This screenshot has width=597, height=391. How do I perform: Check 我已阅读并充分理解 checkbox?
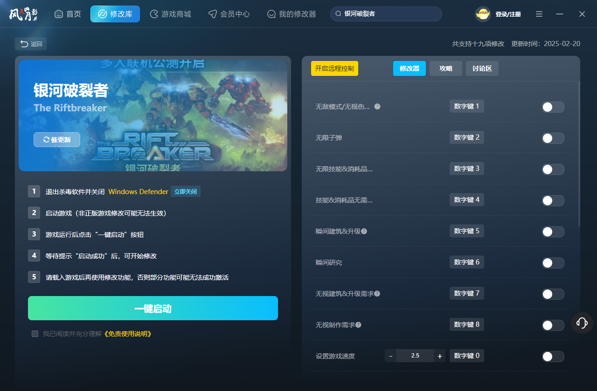coord(35,334)
